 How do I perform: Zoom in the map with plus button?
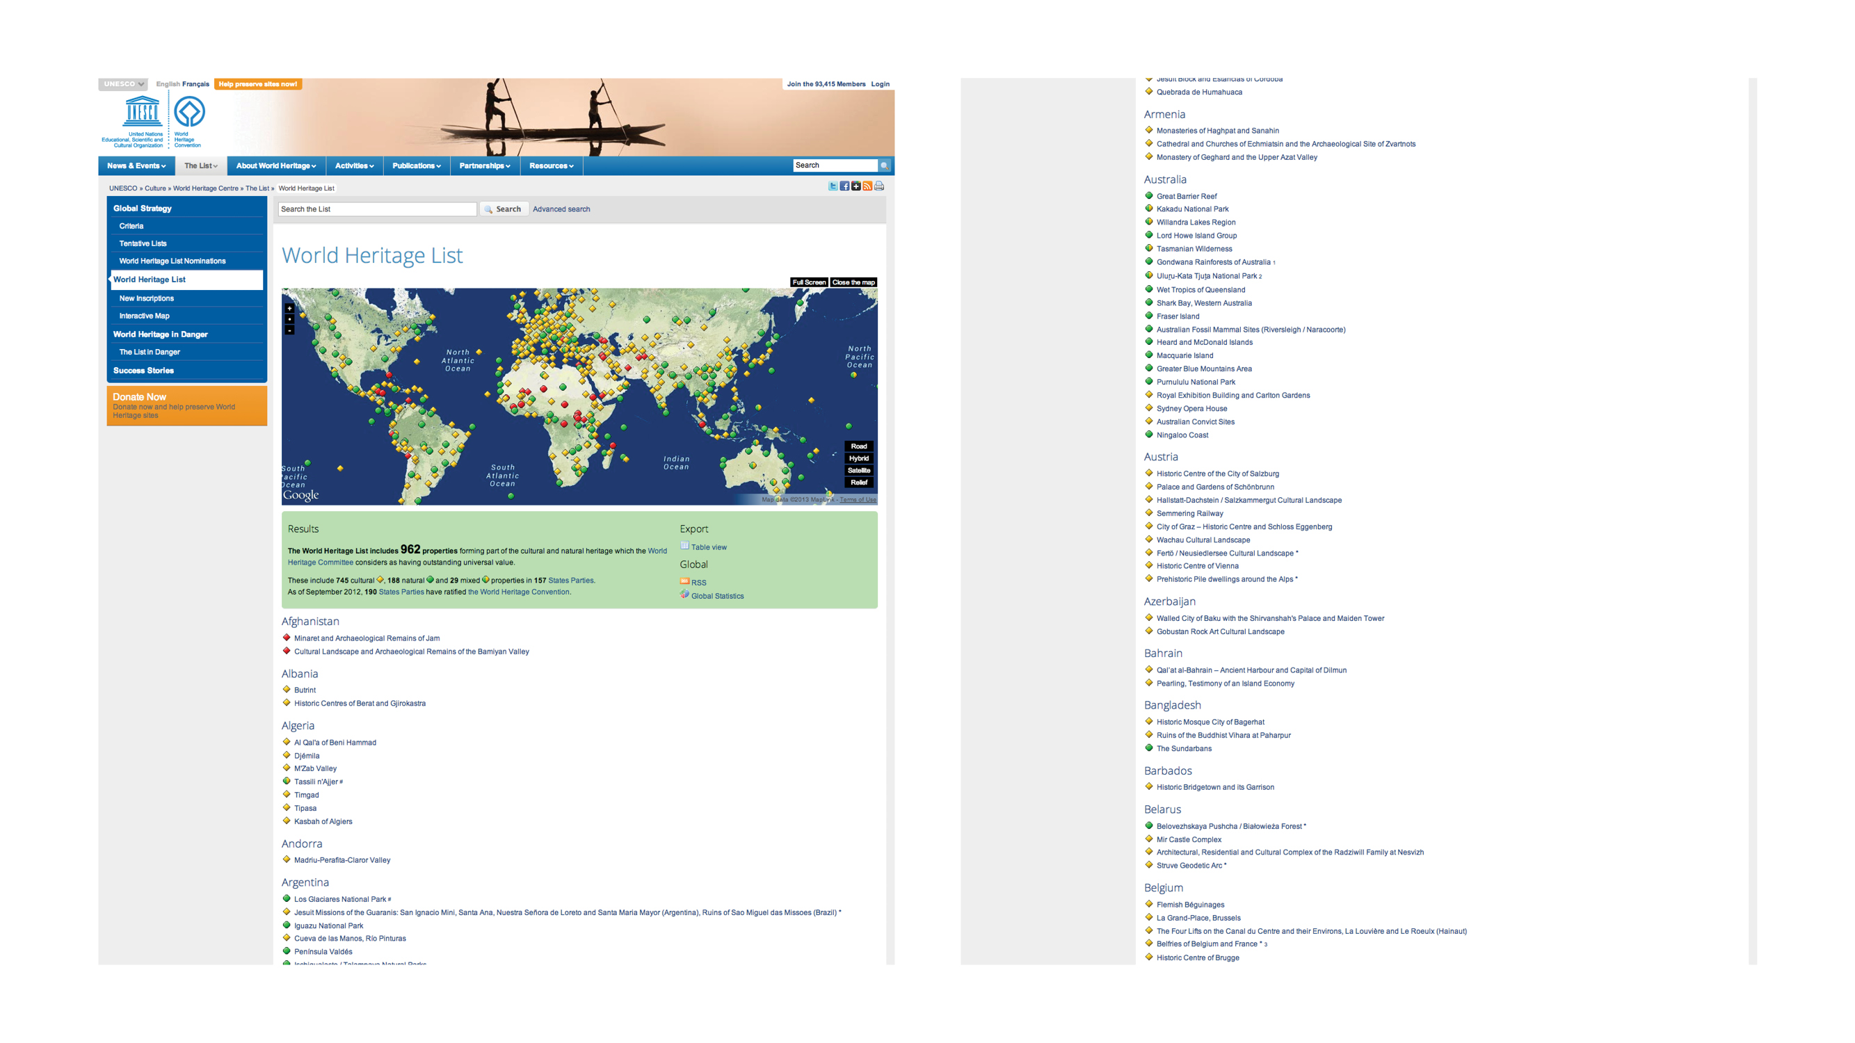pos(289,308)
